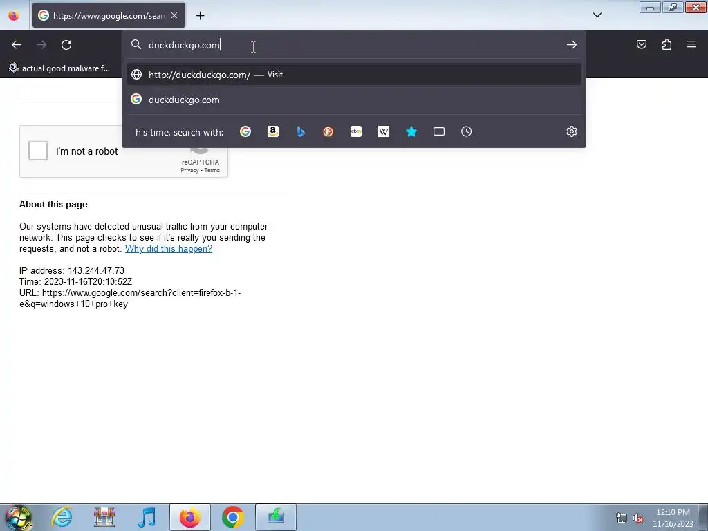Open the reCAPTCHA Privacy link
This screenshot has width=708, height=531.
point(189,170)
